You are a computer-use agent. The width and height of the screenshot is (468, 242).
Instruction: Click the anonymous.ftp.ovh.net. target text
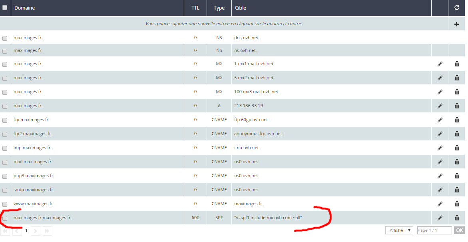(x=259, y=134)
